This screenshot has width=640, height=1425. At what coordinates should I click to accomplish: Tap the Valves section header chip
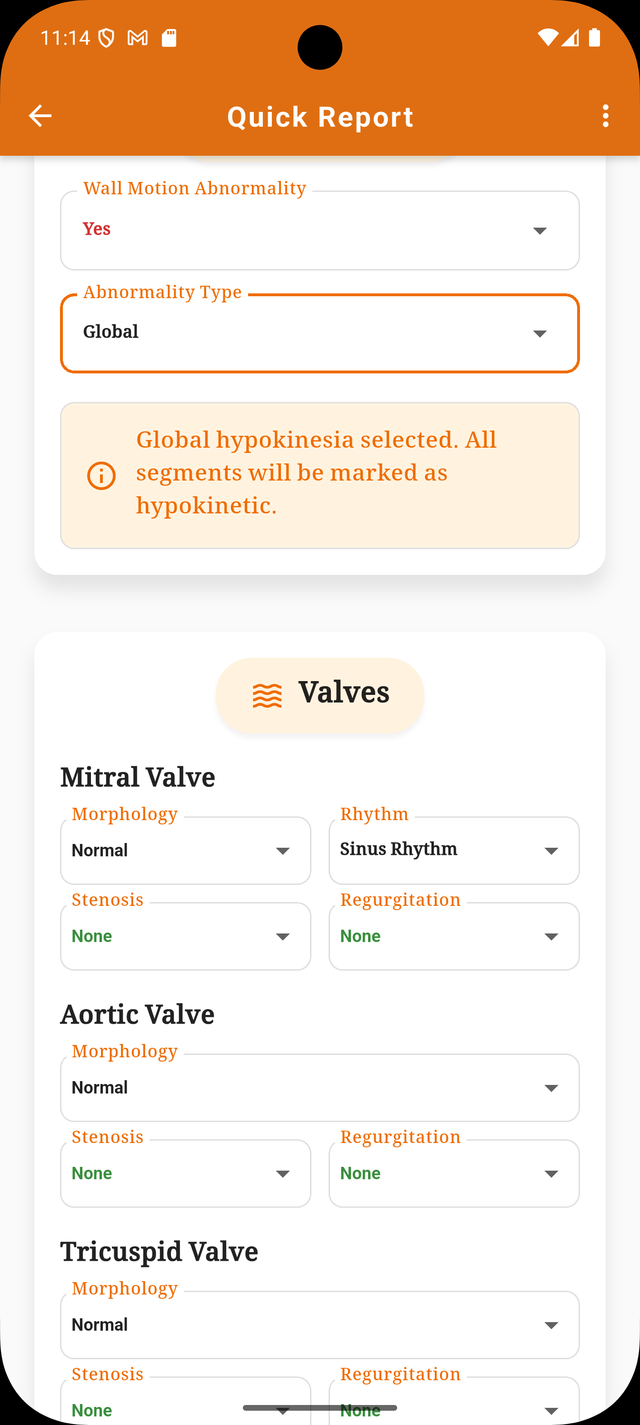coord(320,695)
